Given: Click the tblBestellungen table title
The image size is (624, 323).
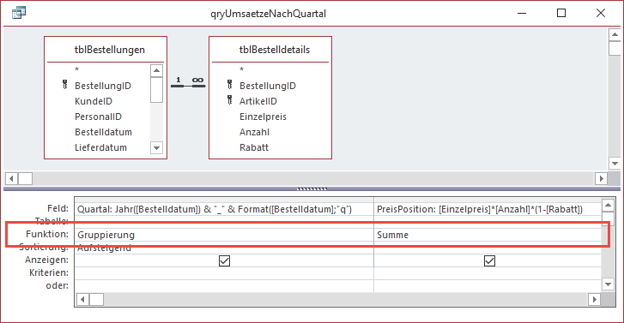Looking at the screenshot, I should pos(110,50).
